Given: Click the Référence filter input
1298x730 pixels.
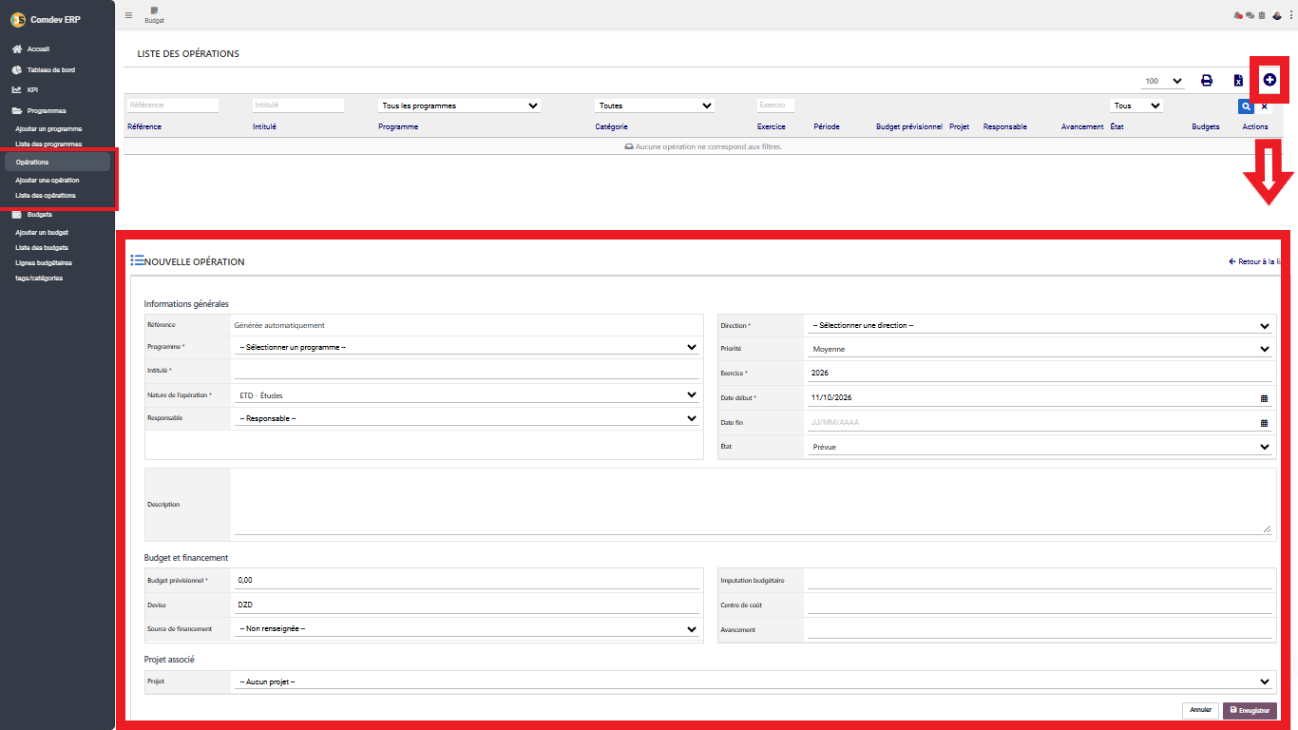Looking at the screenshot, I should (172, 106).
